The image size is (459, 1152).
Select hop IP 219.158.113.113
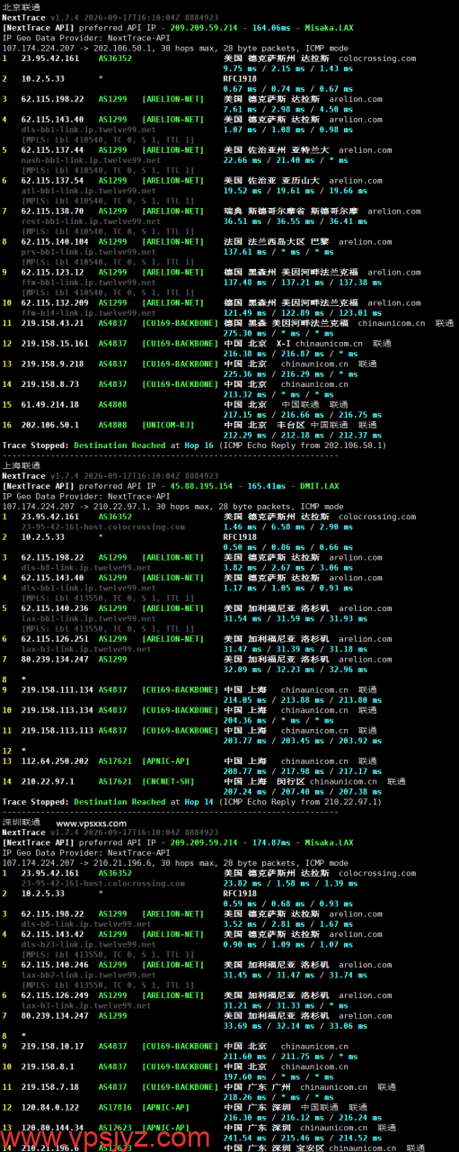tap(57, 731)
